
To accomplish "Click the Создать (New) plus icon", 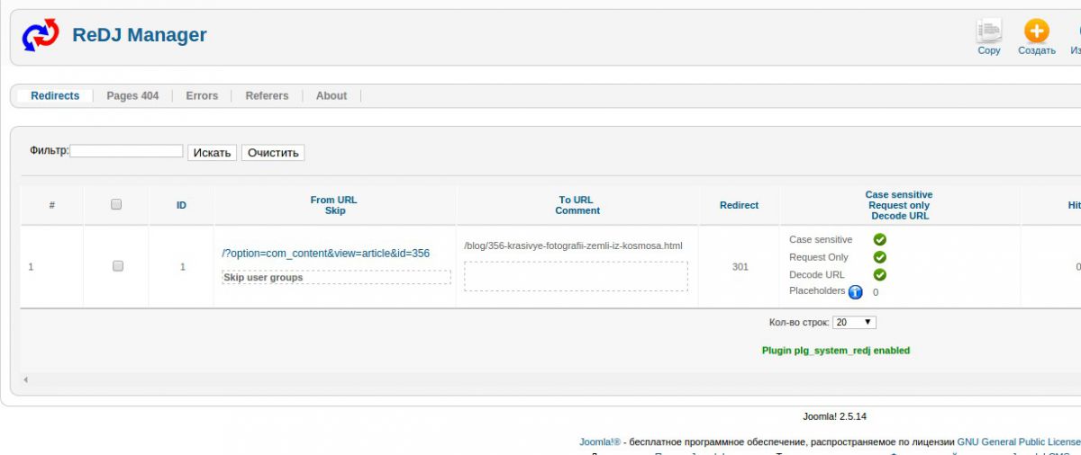I will [1037, 31].
